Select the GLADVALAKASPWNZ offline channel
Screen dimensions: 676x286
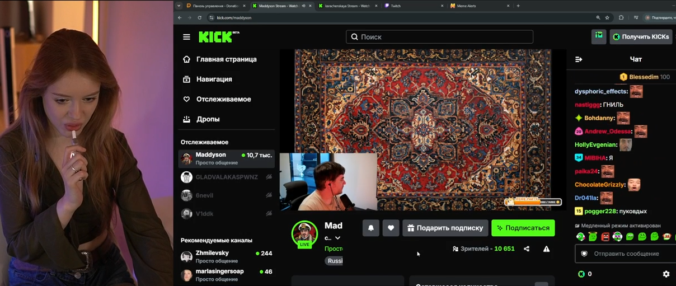point(226,177)
